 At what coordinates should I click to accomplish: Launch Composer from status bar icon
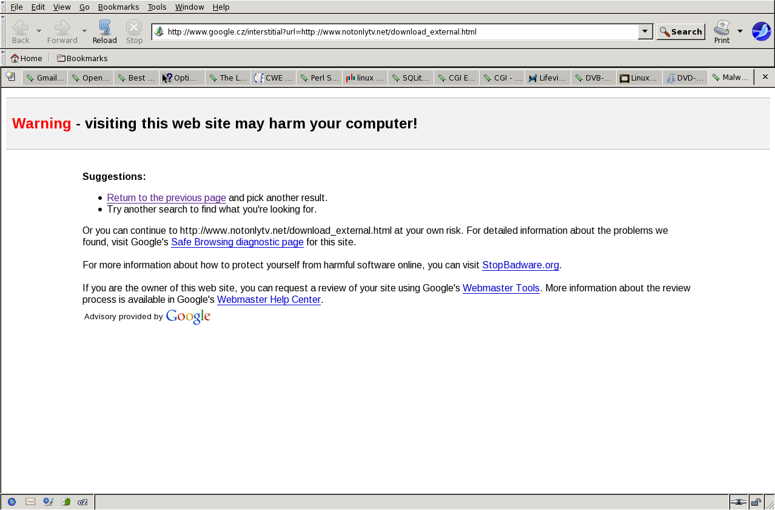tap(48, 502)
